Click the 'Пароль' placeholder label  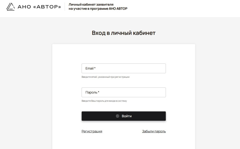(x=91, y=92)
